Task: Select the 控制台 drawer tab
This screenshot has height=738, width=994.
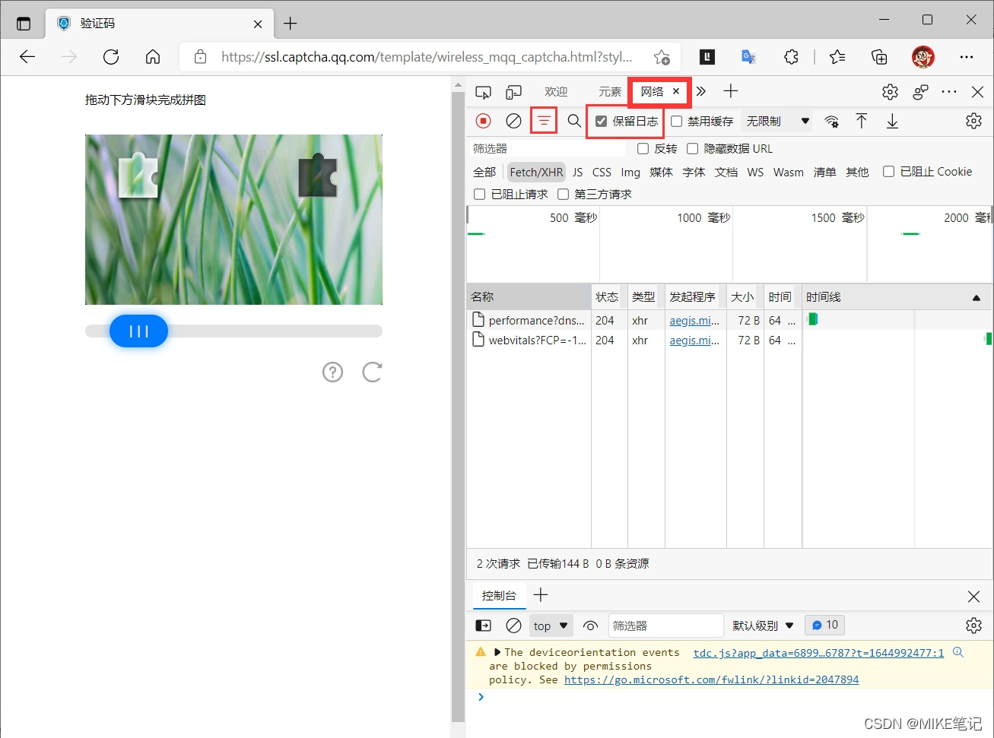Action: (499, 596)
